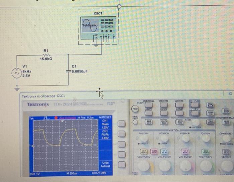The image size is (234, 182).
Task: Click channel 1 vertical POSITION knob
Action: pos(144,138)
